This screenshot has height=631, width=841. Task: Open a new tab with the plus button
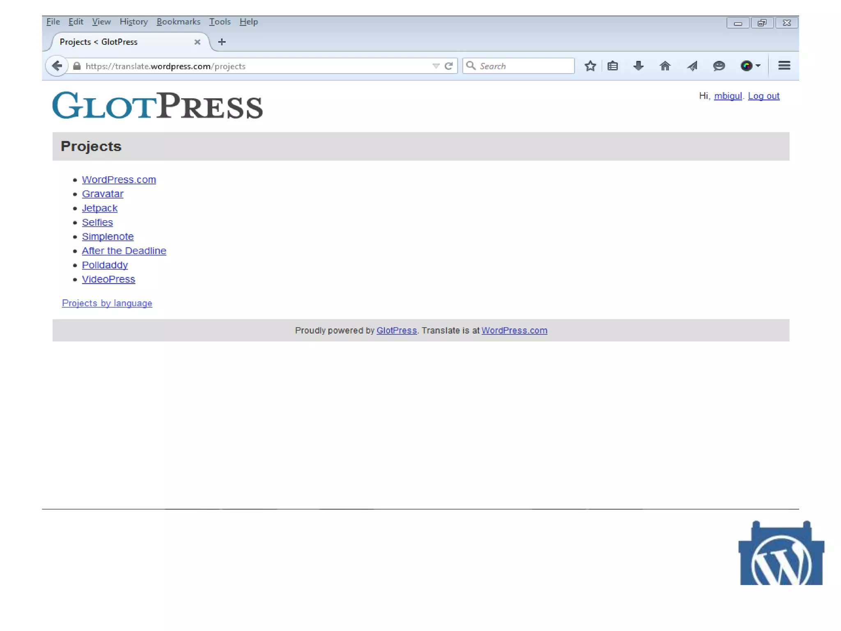point(222,42)
